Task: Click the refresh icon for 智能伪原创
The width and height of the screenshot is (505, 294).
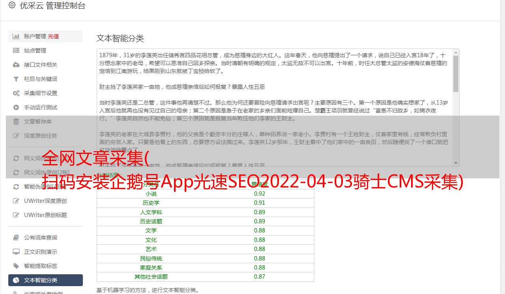Action: pos(16,187)
